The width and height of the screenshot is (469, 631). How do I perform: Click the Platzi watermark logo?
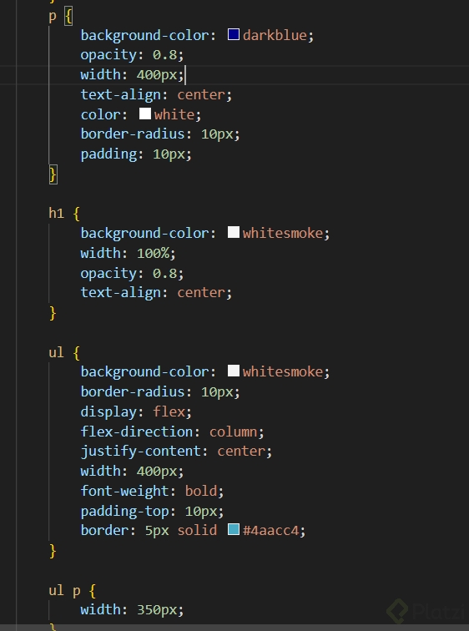tap(426, 611)
